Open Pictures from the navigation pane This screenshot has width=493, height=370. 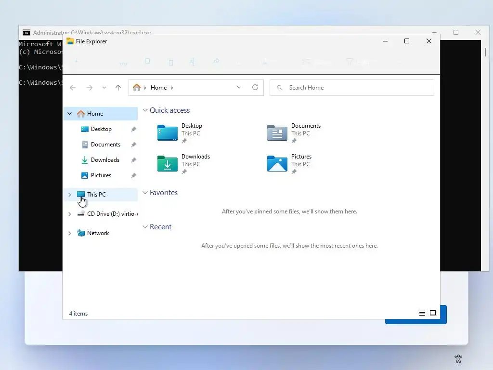[101, 175]
